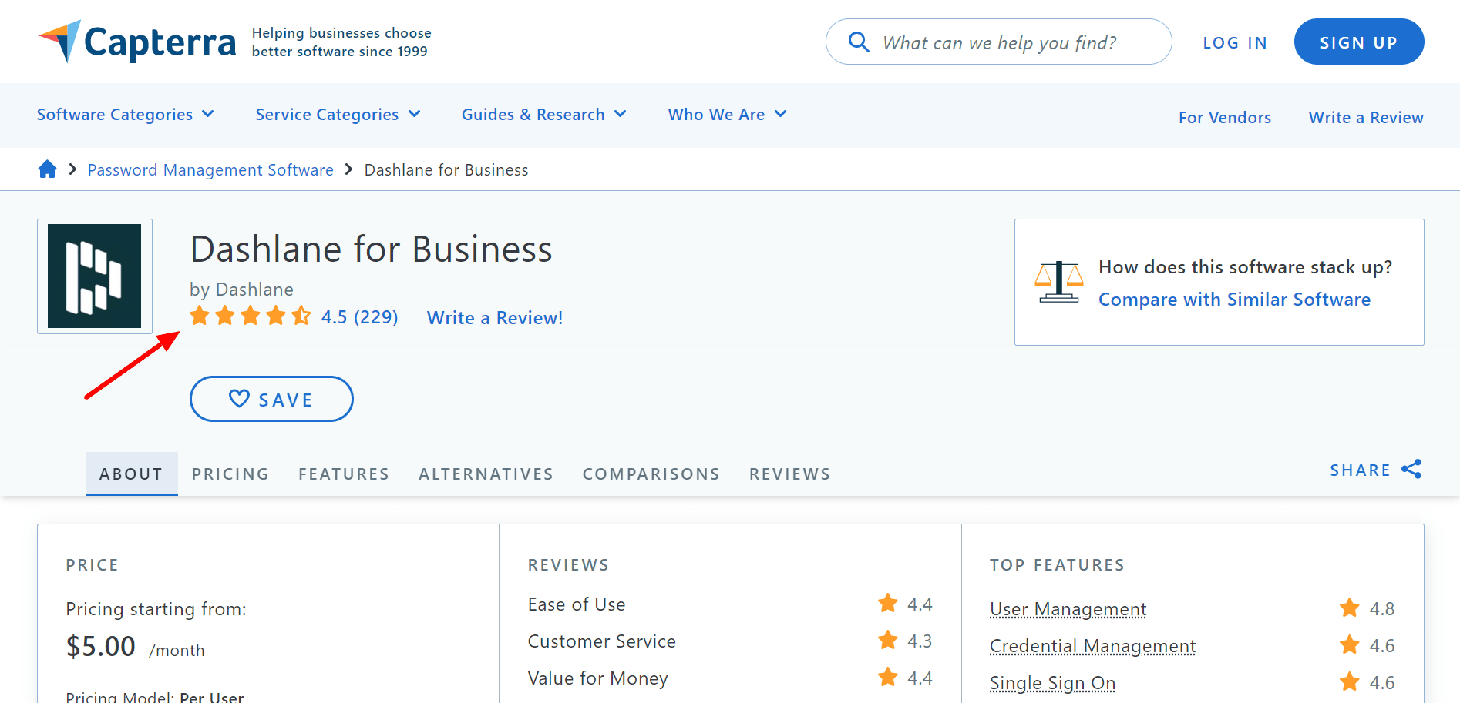Click the balance scale compare icon
The image size is (1460, 703).
(x=1059, y=282)
